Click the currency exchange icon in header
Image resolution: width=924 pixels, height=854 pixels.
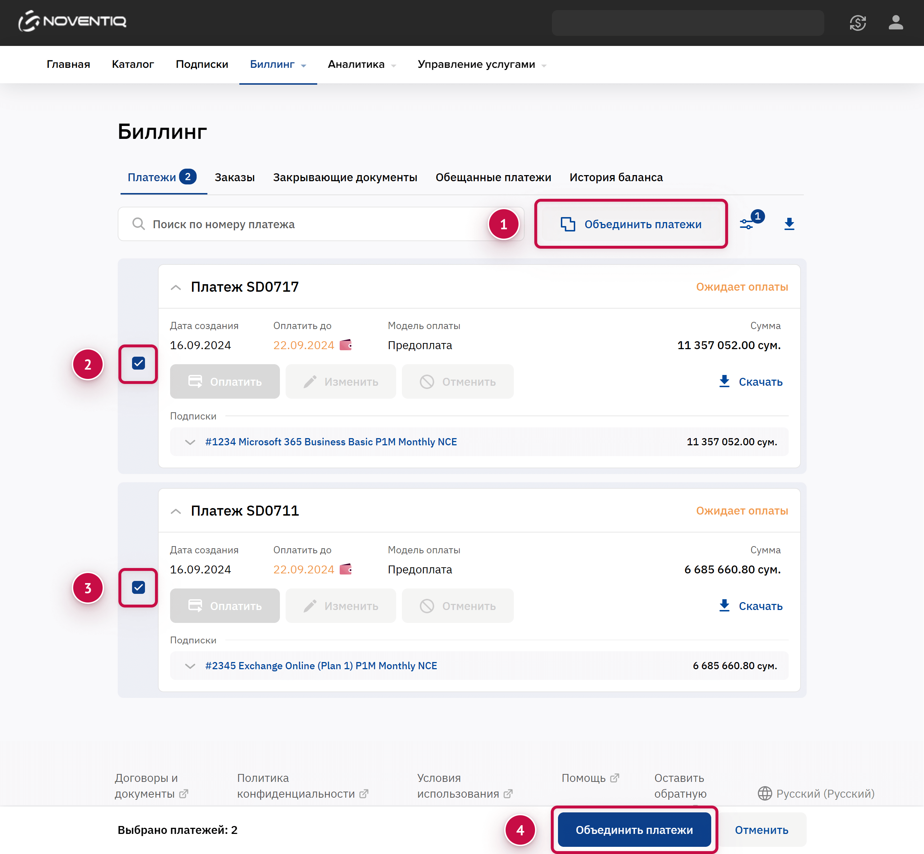[858, 23]
